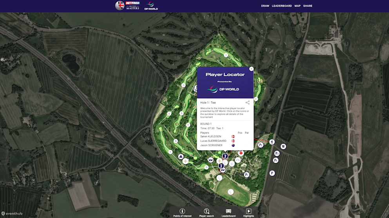Select player Søren KJELDSEN in the popup
The width and height of the screenshot is (389, 218).
tap(211, 136)
